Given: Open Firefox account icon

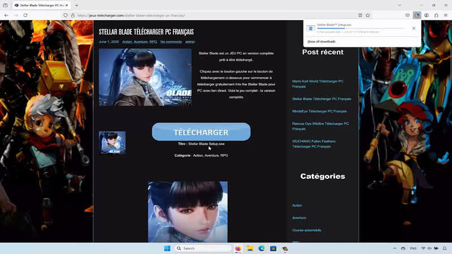Looking at the screenshot, I should click(427, 15).
